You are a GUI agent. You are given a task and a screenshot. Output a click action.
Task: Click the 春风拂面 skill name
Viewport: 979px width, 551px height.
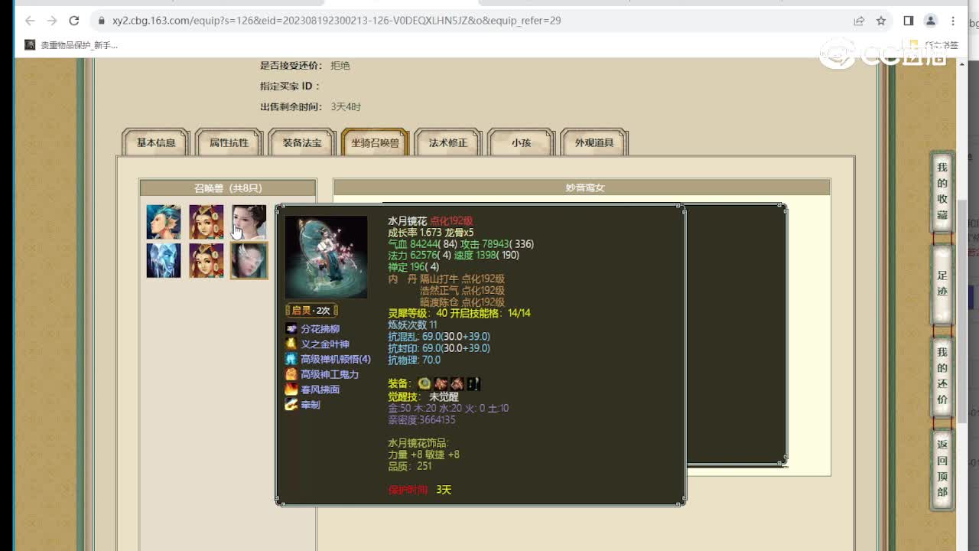click(x=320, y=390)
